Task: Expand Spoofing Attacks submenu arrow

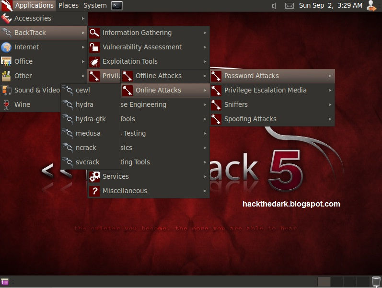Action: tap(330, 119)
